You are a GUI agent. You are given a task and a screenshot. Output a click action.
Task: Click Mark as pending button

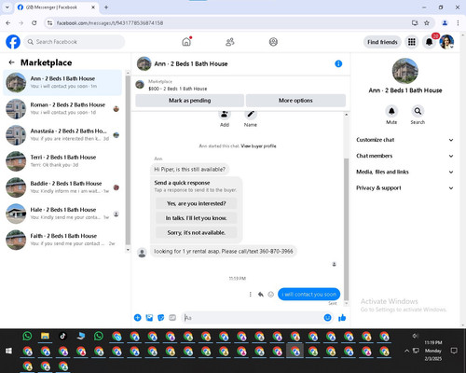(189, 101)
